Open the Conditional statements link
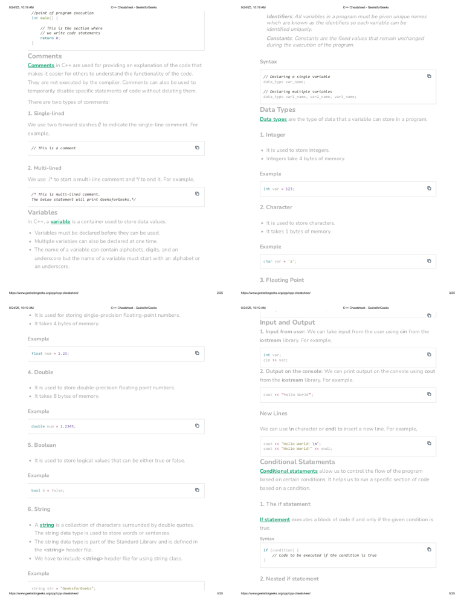 click(x=289, y=471)
